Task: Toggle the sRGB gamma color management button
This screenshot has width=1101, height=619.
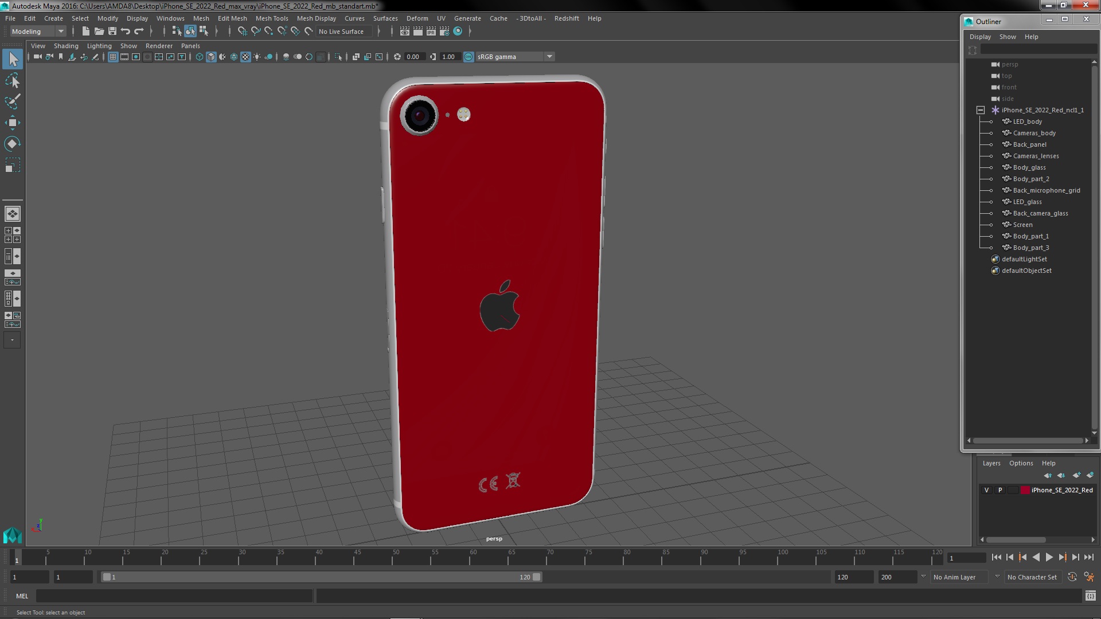Action: (468, 57)
